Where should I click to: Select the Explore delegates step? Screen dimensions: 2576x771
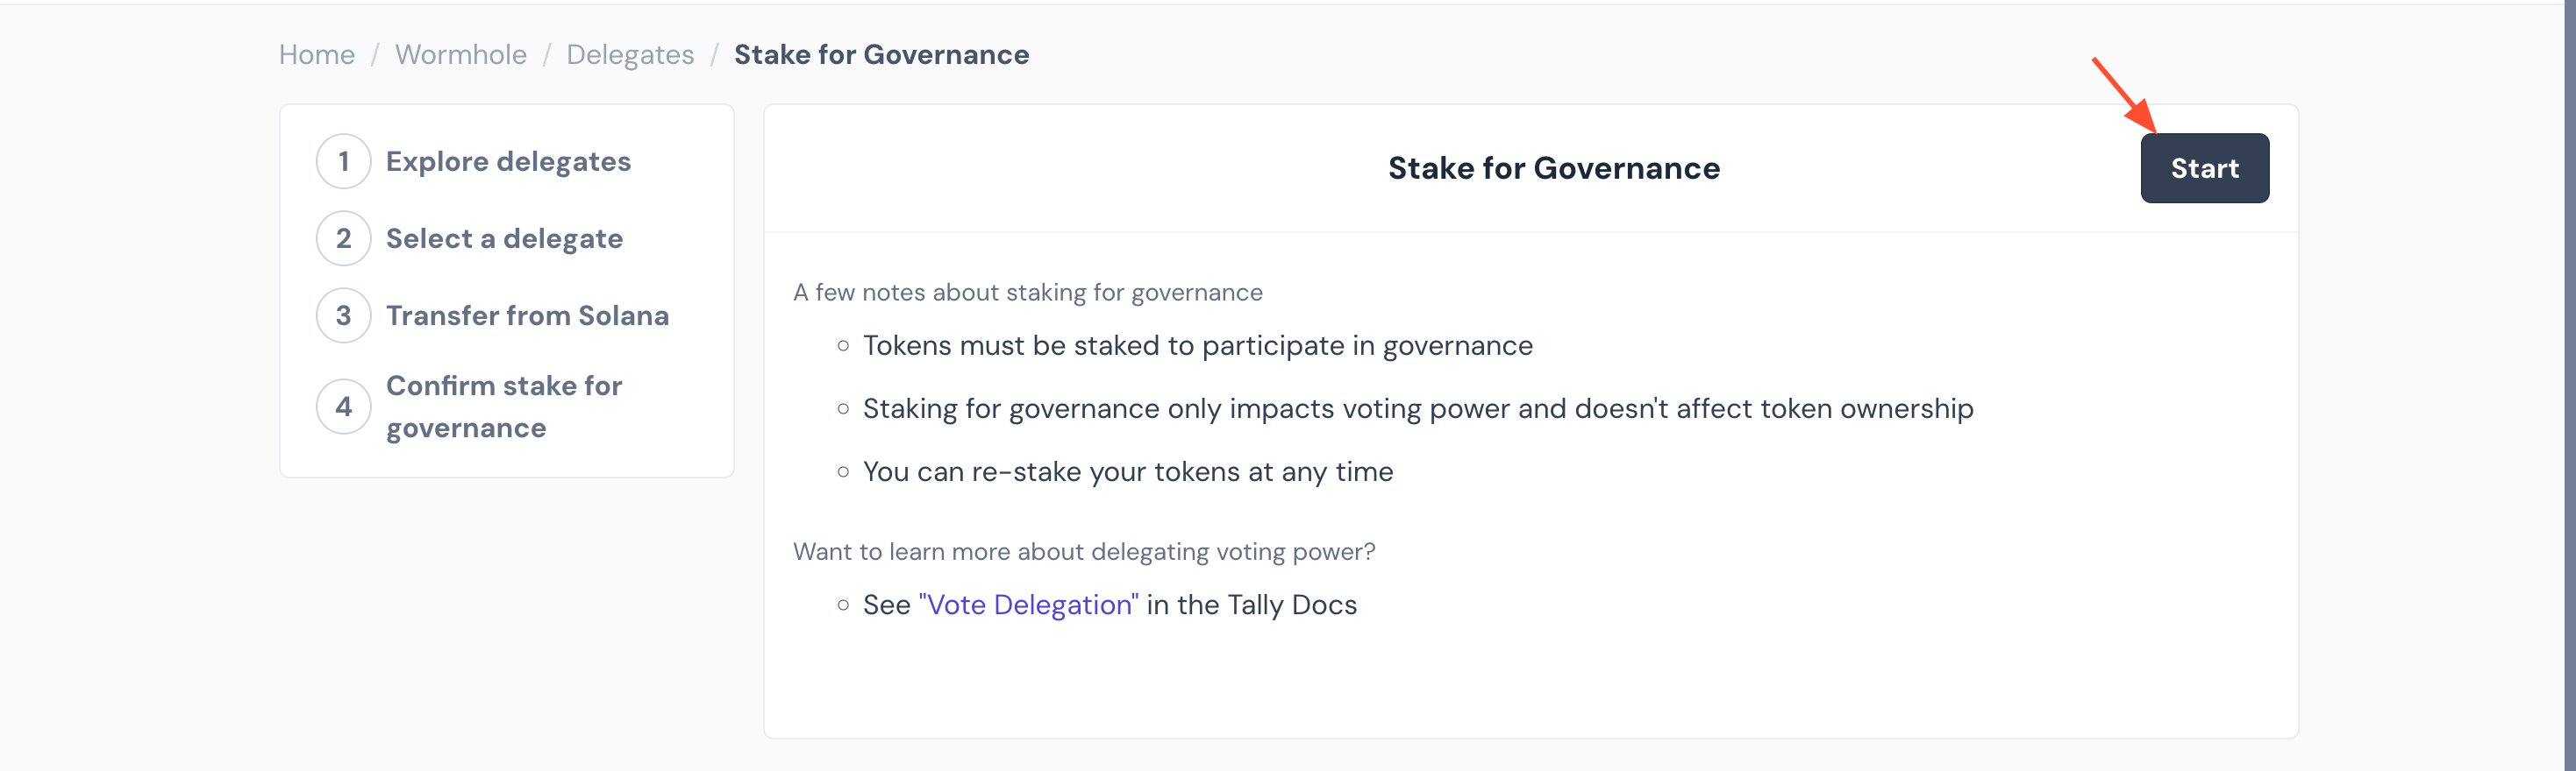(508, 162)
